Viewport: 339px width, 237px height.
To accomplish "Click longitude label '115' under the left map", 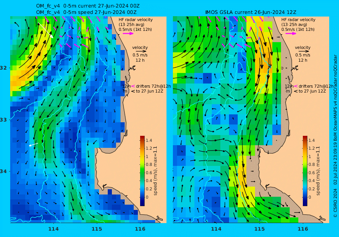I will (97, 229).
